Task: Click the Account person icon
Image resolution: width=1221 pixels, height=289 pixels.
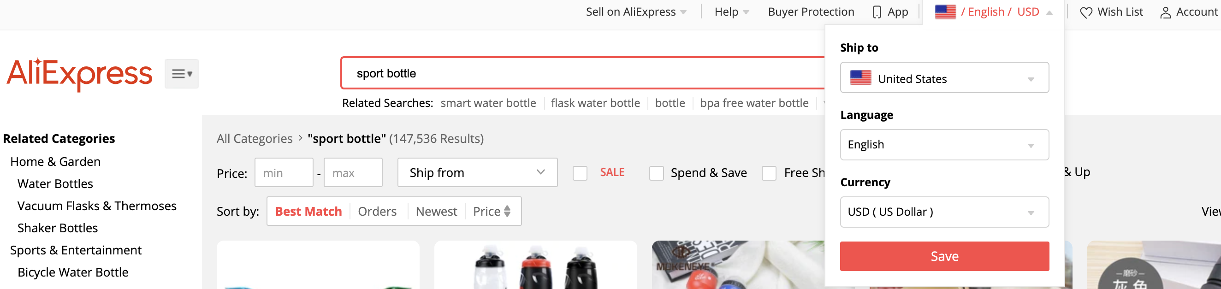Action: pos(1165,12)
